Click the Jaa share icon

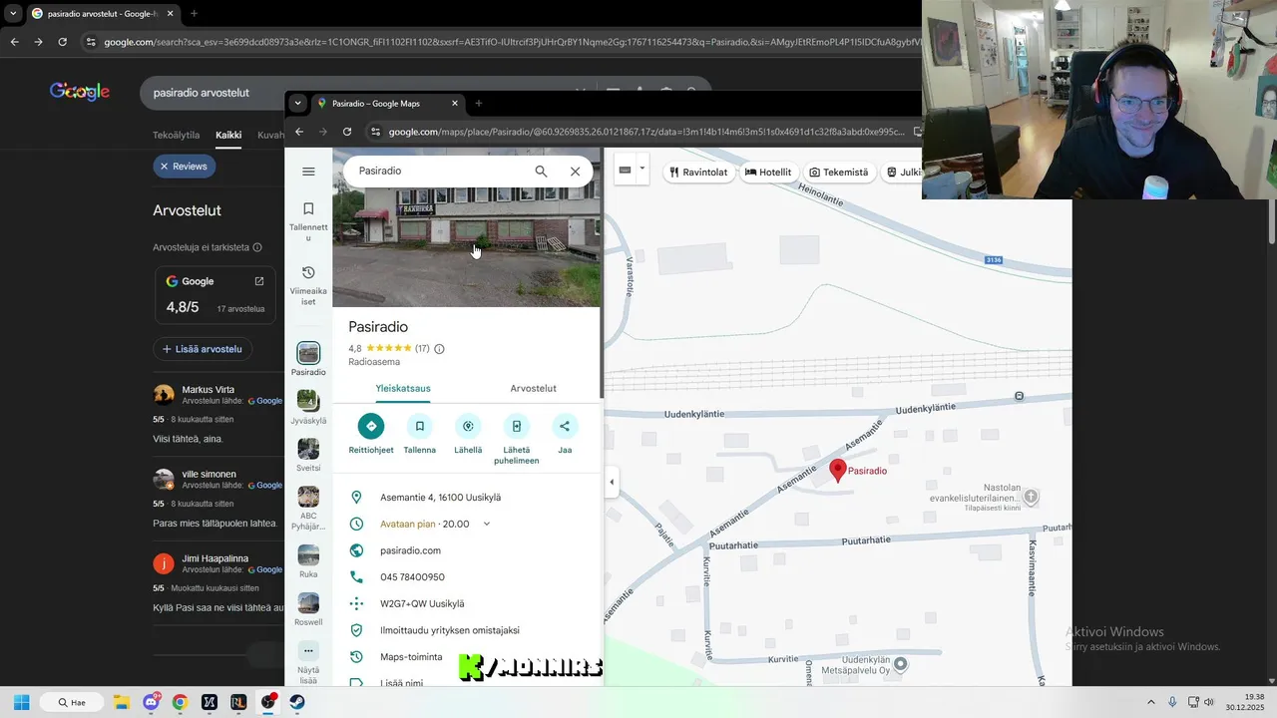pos(565,426)
